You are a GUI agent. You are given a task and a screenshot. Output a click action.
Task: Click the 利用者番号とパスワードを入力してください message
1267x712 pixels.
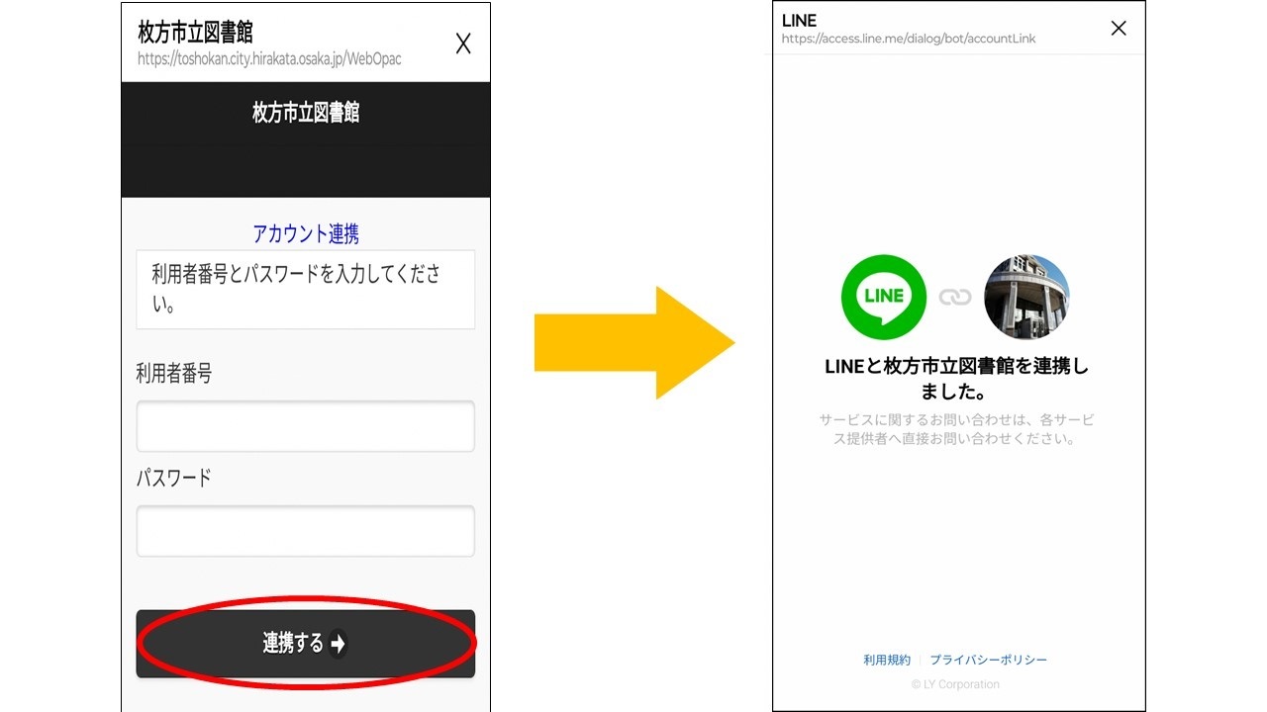click(305, 289)
